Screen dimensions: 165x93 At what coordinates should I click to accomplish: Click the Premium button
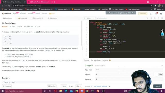[143, 13]
